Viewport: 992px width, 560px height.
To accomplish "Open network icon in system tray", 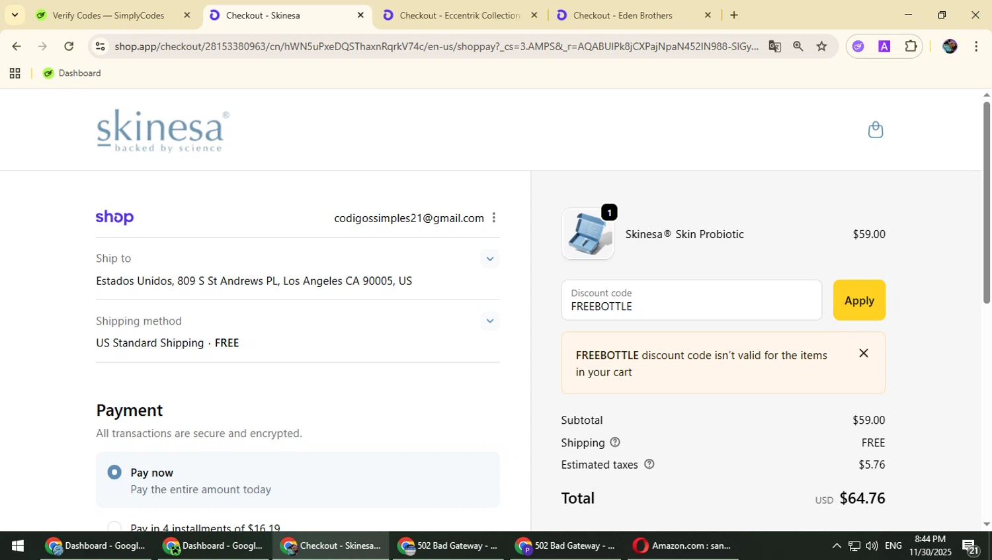I will (854, 545).
